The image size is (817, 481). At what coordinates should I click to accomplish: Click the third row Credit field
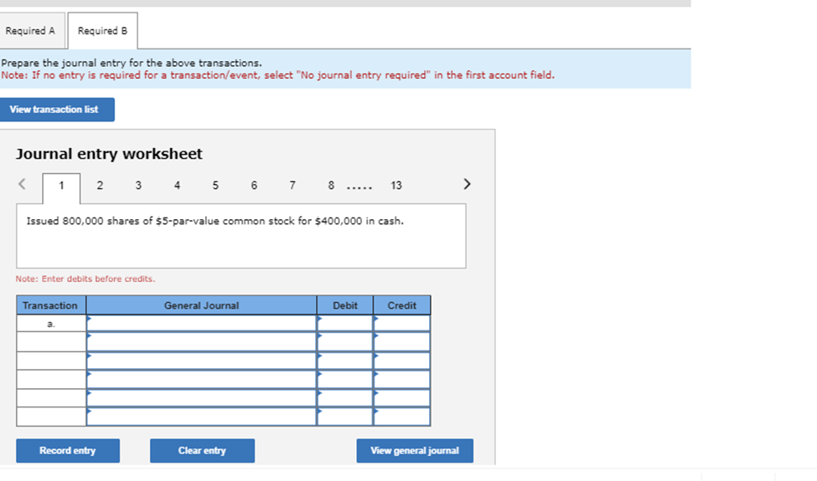coord(401,361)
